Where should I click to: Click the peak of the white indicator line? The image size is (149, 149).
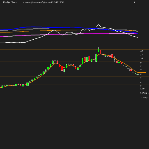tap(99, 24)
